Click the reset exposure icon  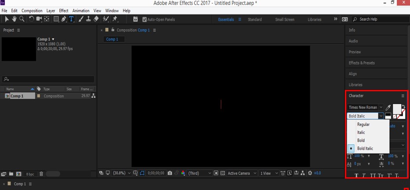point(310,173)
